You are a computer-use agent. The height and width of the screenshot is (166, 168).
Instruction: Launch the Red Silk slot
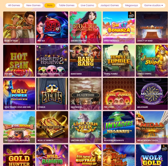tap(52, 28)
